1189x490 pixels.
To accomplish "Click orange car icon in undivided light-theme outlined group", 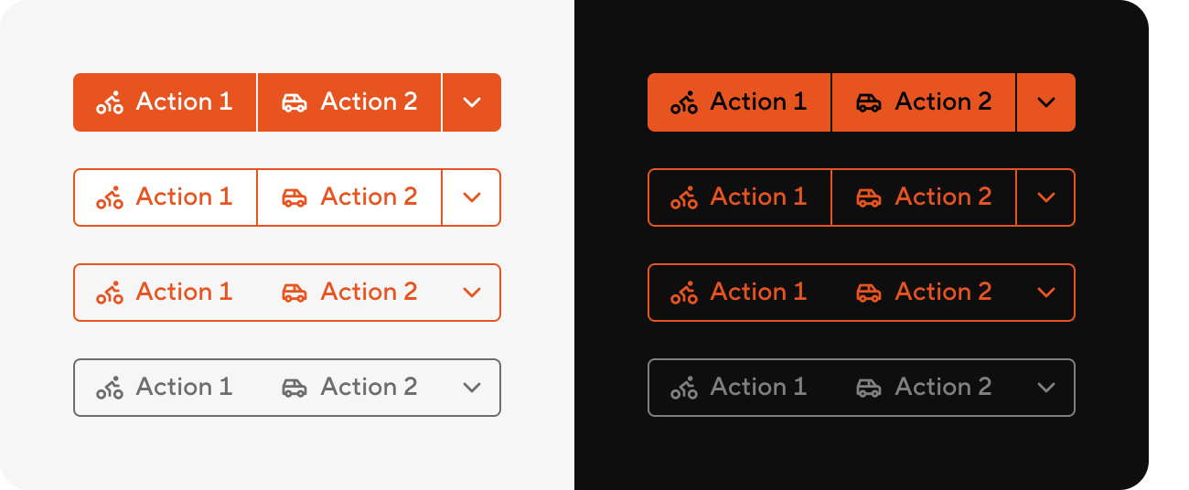I will [295, 293].
